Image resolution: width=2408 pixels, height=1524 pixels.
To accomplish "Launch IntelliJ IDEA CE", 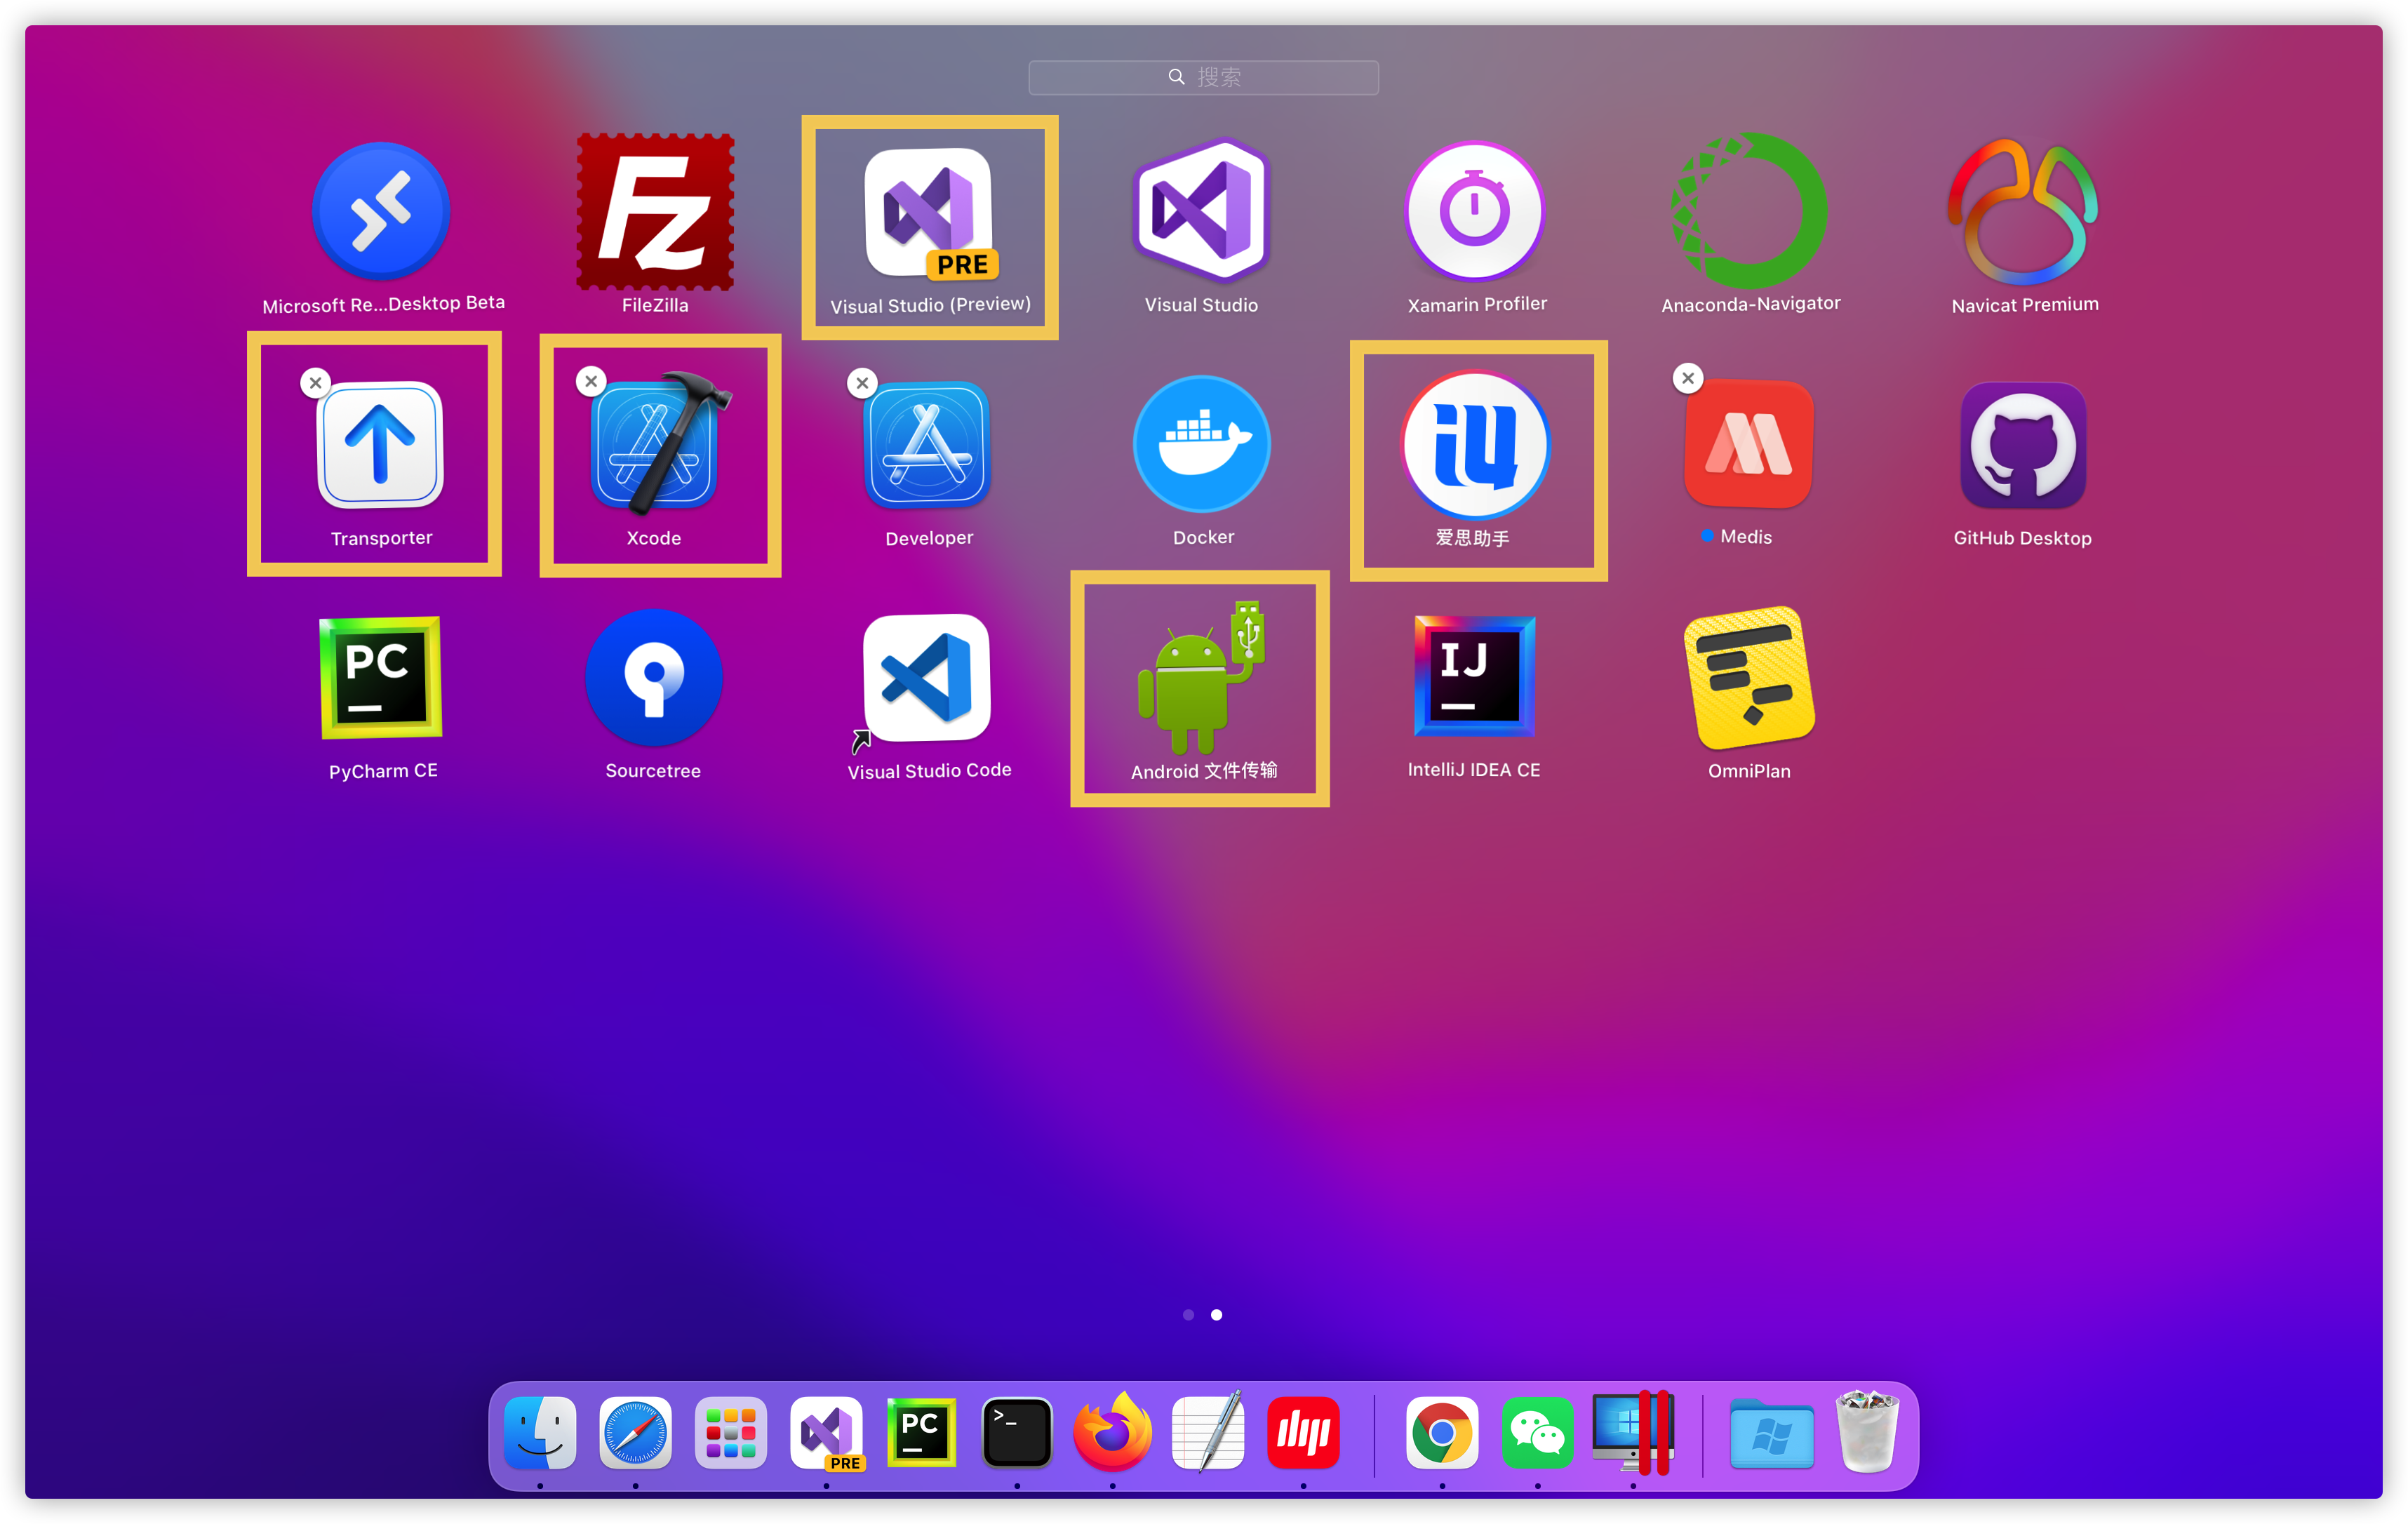I will (1474, 677).
